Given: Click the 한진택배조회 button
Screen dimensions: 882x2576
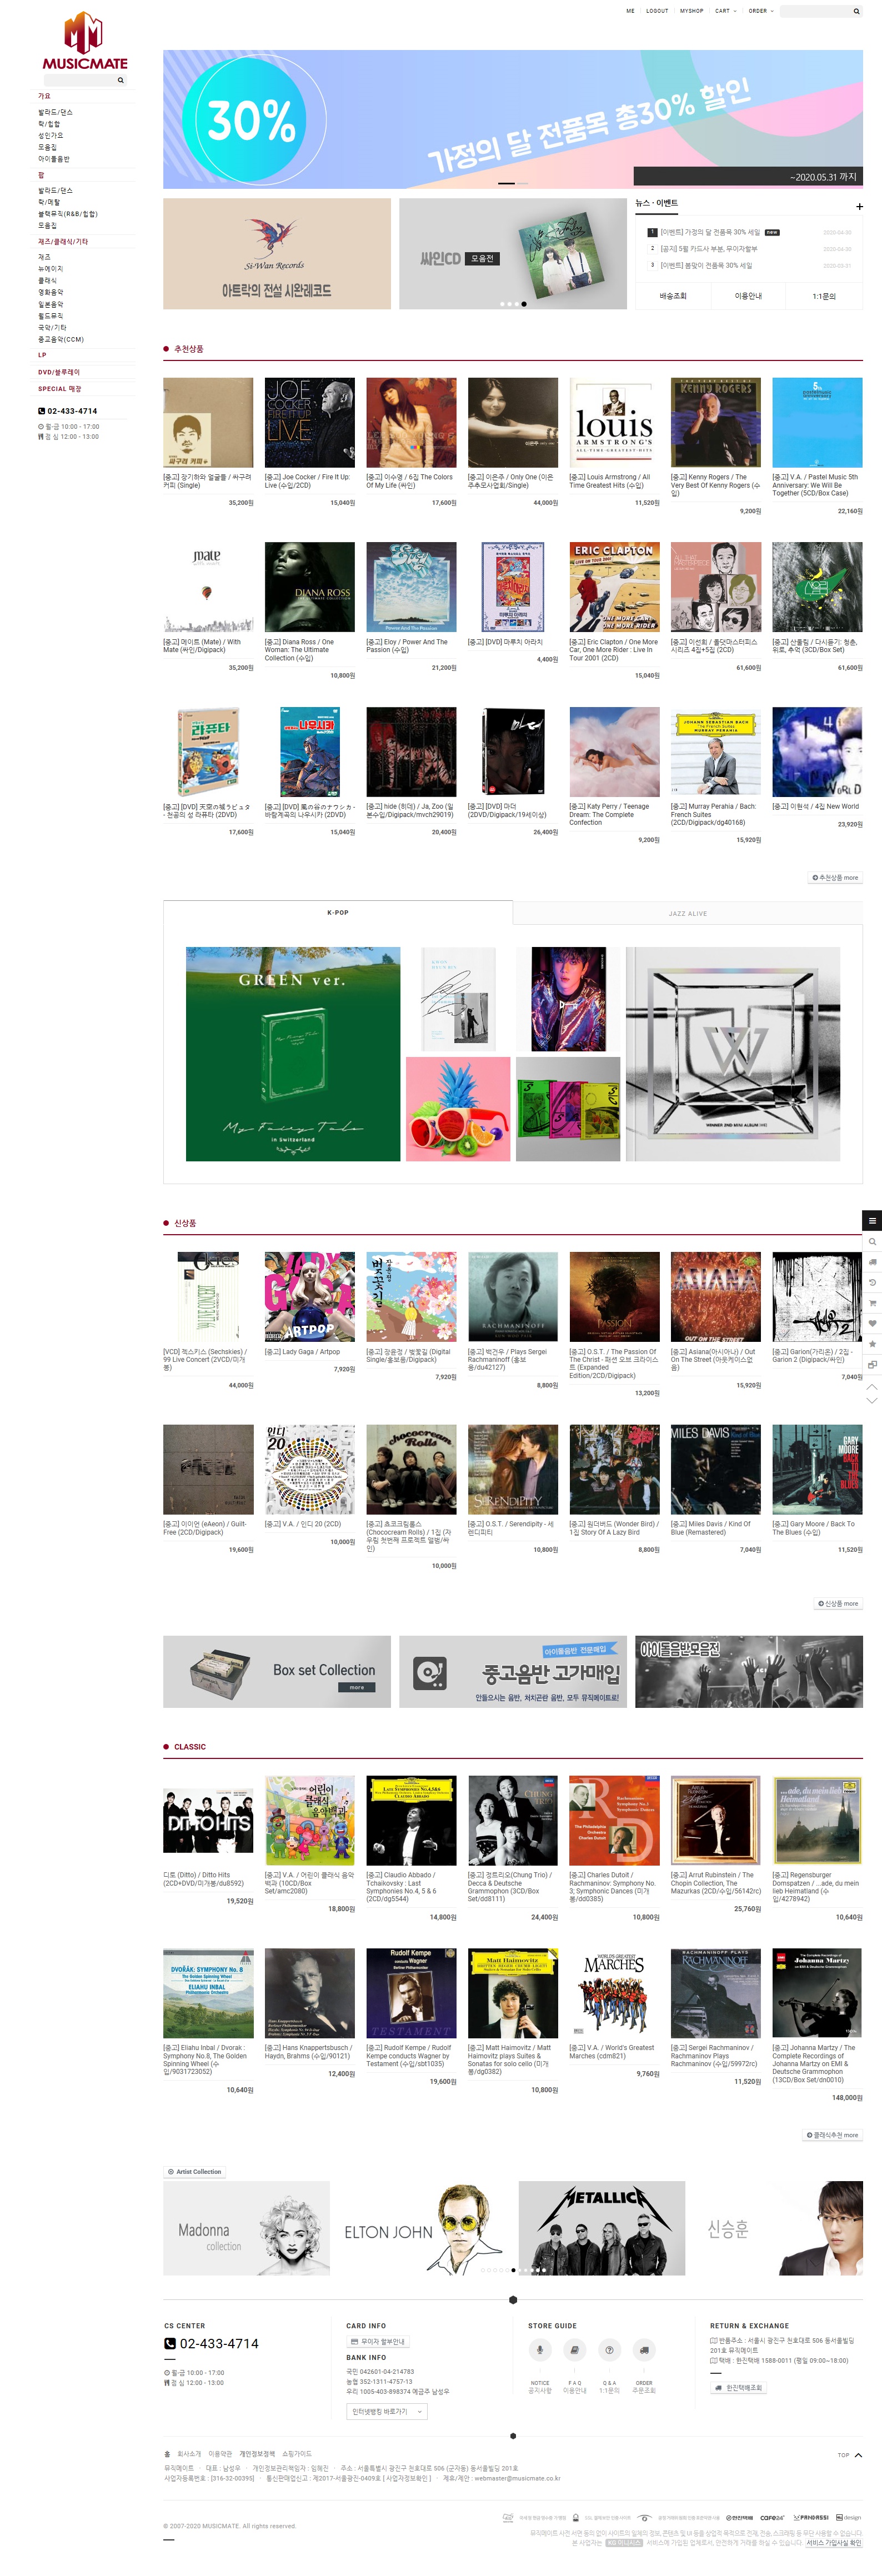Looking at the screenshot, I should [738, 2387].
